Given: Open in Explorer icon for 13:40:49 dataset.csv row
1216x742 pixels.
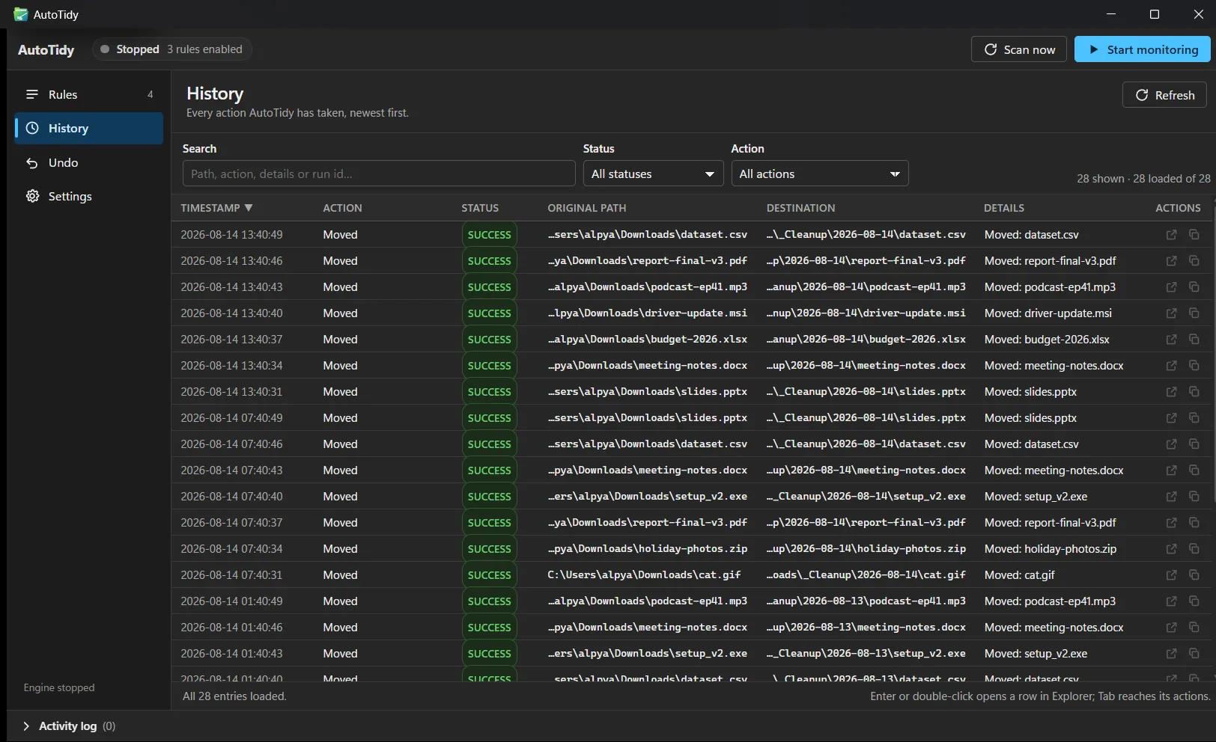Looking at the screenshot, I should 1171,235.
